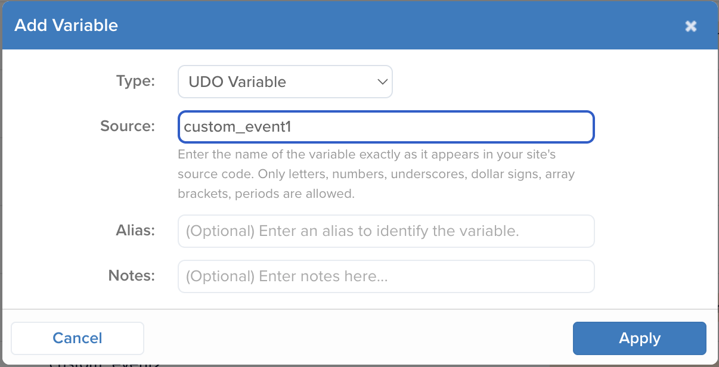
Task: Focus the Notes text field
Action: point(385,276)
